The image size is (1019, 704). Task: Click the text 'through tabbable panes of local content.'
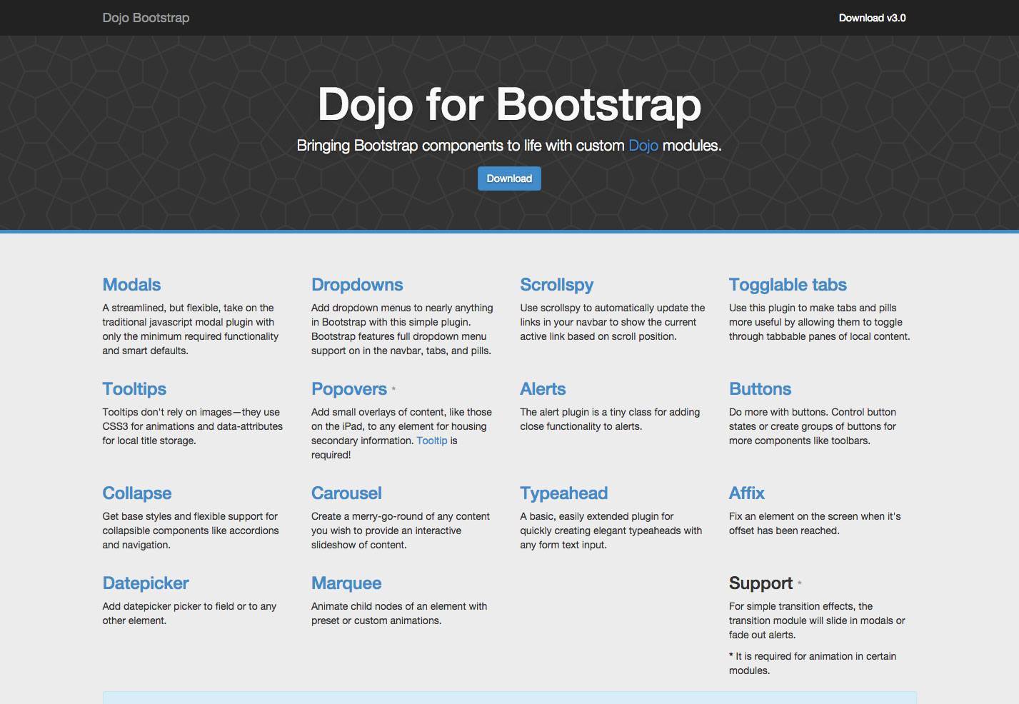(820, 336)
